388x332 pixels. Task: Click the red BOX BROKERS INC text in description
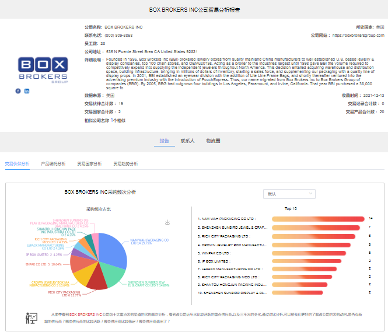(86, 314)
